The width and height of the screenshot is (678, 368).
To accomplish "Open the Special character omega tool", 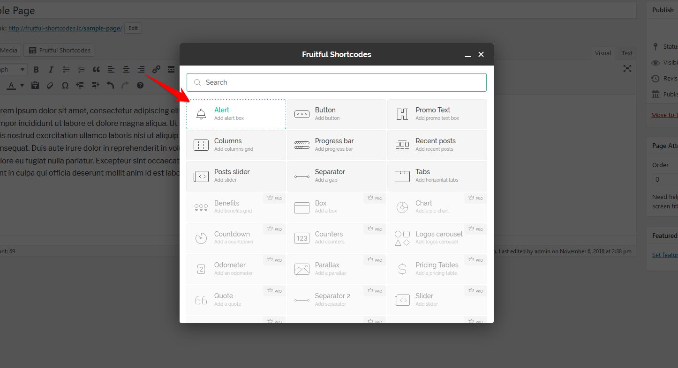I will point(65,85).
